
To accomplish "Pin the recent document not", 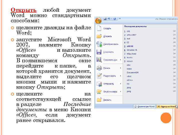I will point(174,38).
